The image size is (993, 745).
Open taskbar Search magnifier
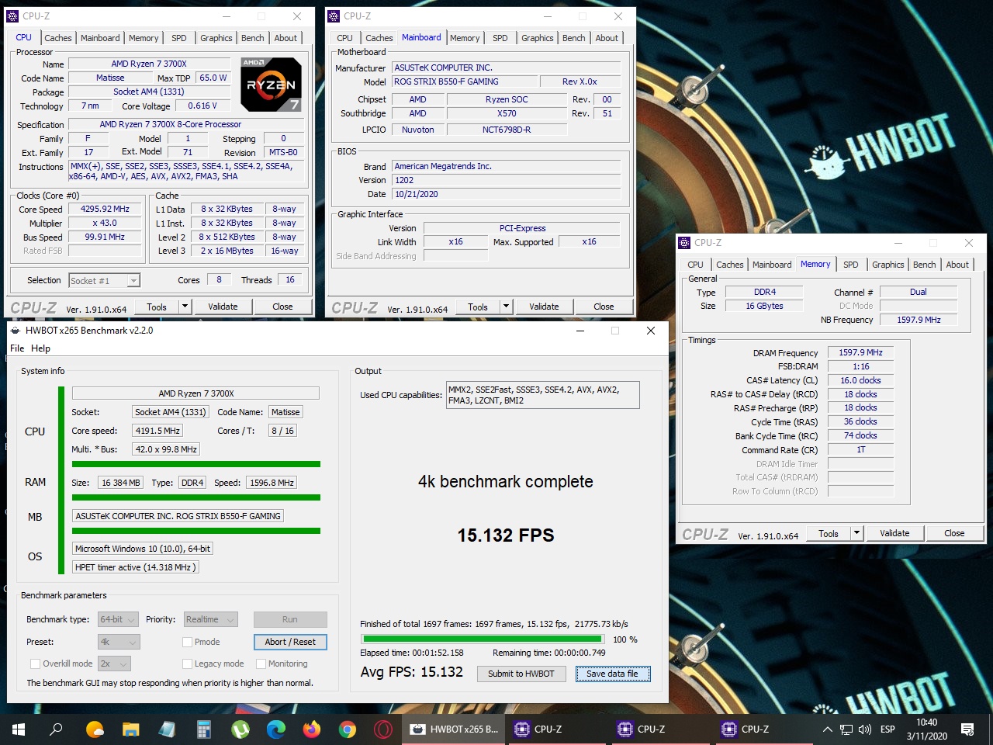pos(56,729)
